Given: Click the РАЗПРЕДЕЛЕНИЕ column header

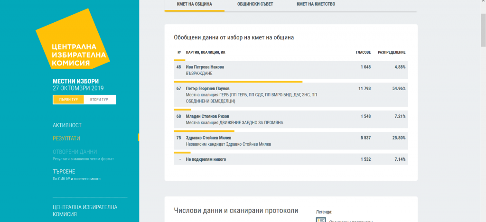Looking at the screenshot, I should [x=392, y=52].
